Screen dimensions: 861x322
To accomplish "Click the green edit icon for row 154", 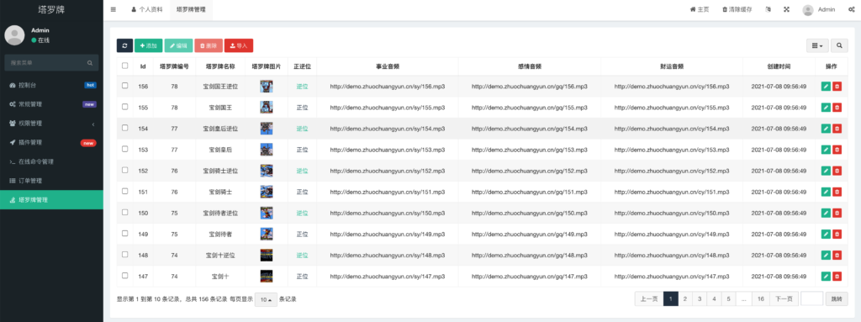I will pos(826,129).
